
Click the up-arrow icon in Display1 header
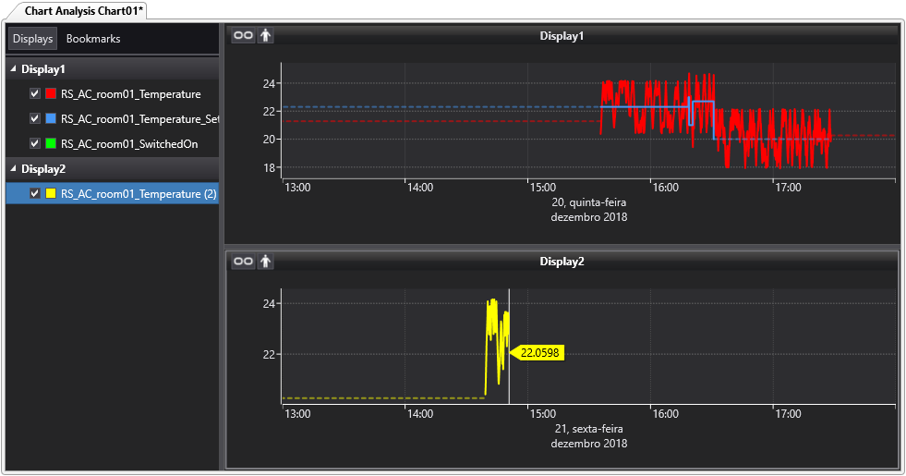[265, 35]
